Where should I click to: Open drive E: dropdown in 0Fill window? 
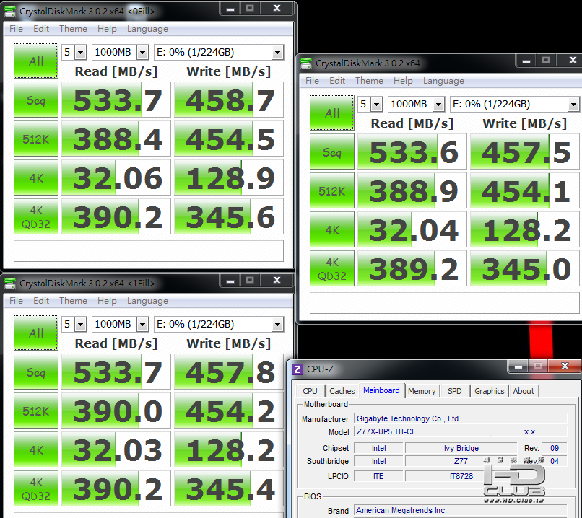click(x=277, y=53)
